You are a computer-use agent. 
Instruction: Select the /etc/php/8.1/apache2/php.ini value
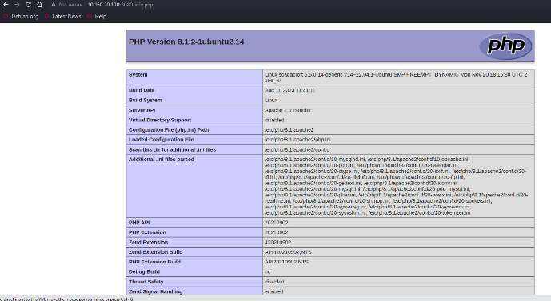coord(297,139)
